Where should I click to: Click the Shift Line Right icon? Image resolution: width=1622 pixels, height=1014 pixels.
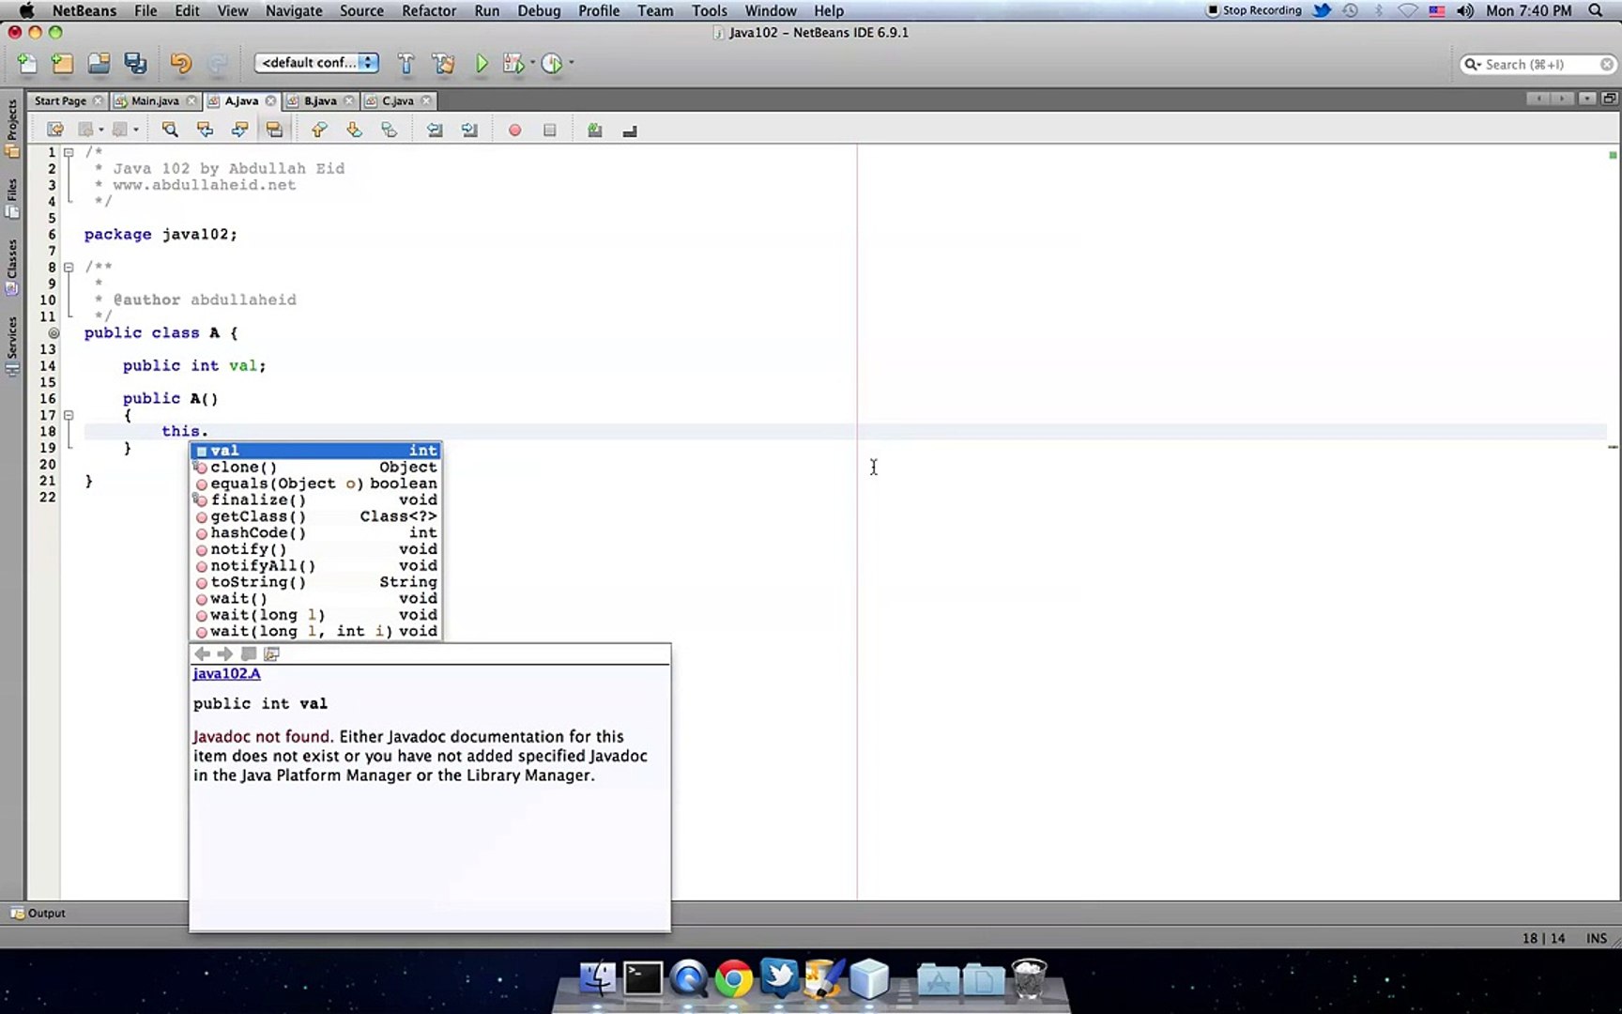(x=469, y=130)
